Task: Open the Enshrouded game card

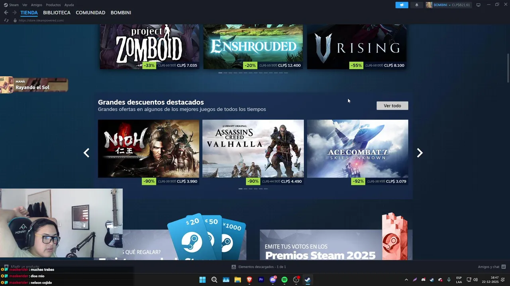Action: click(253, 46)
